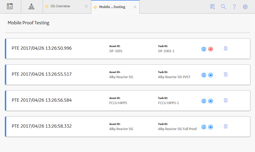255x152 pixels.
Task: Click device icon for Alky Reactor SIS Full Proof
Action: [x=204, y=127]
